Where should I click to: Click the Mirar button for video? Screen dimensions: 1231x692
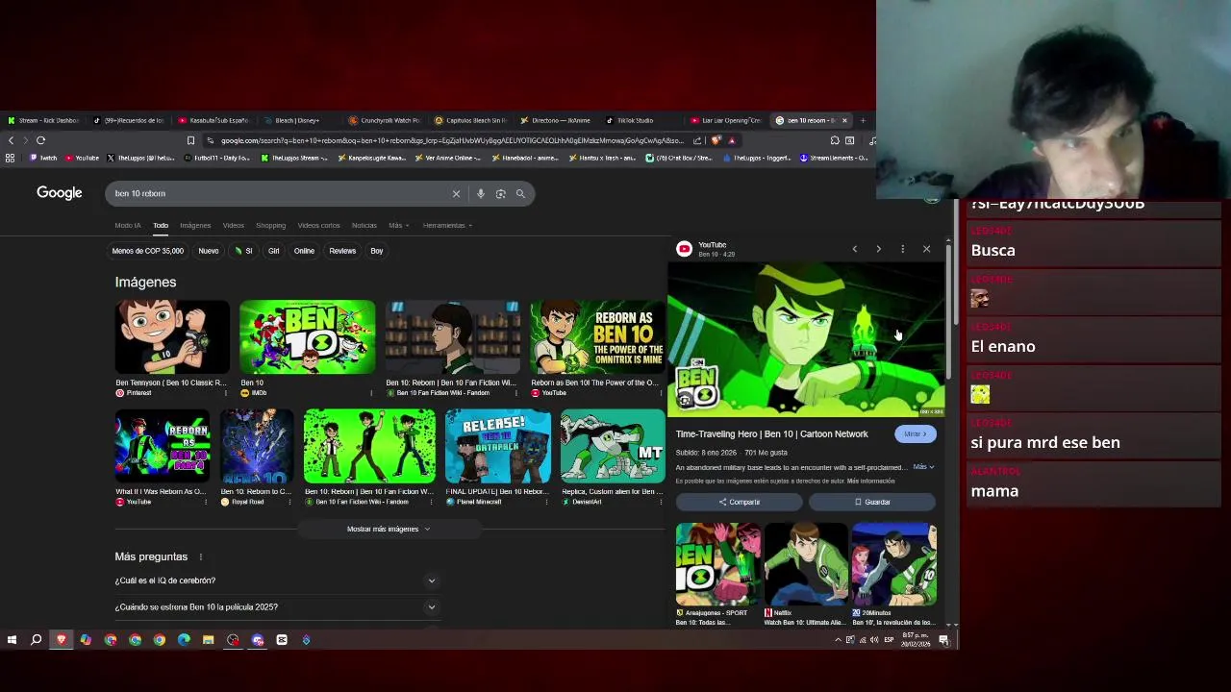click(915, 434)
